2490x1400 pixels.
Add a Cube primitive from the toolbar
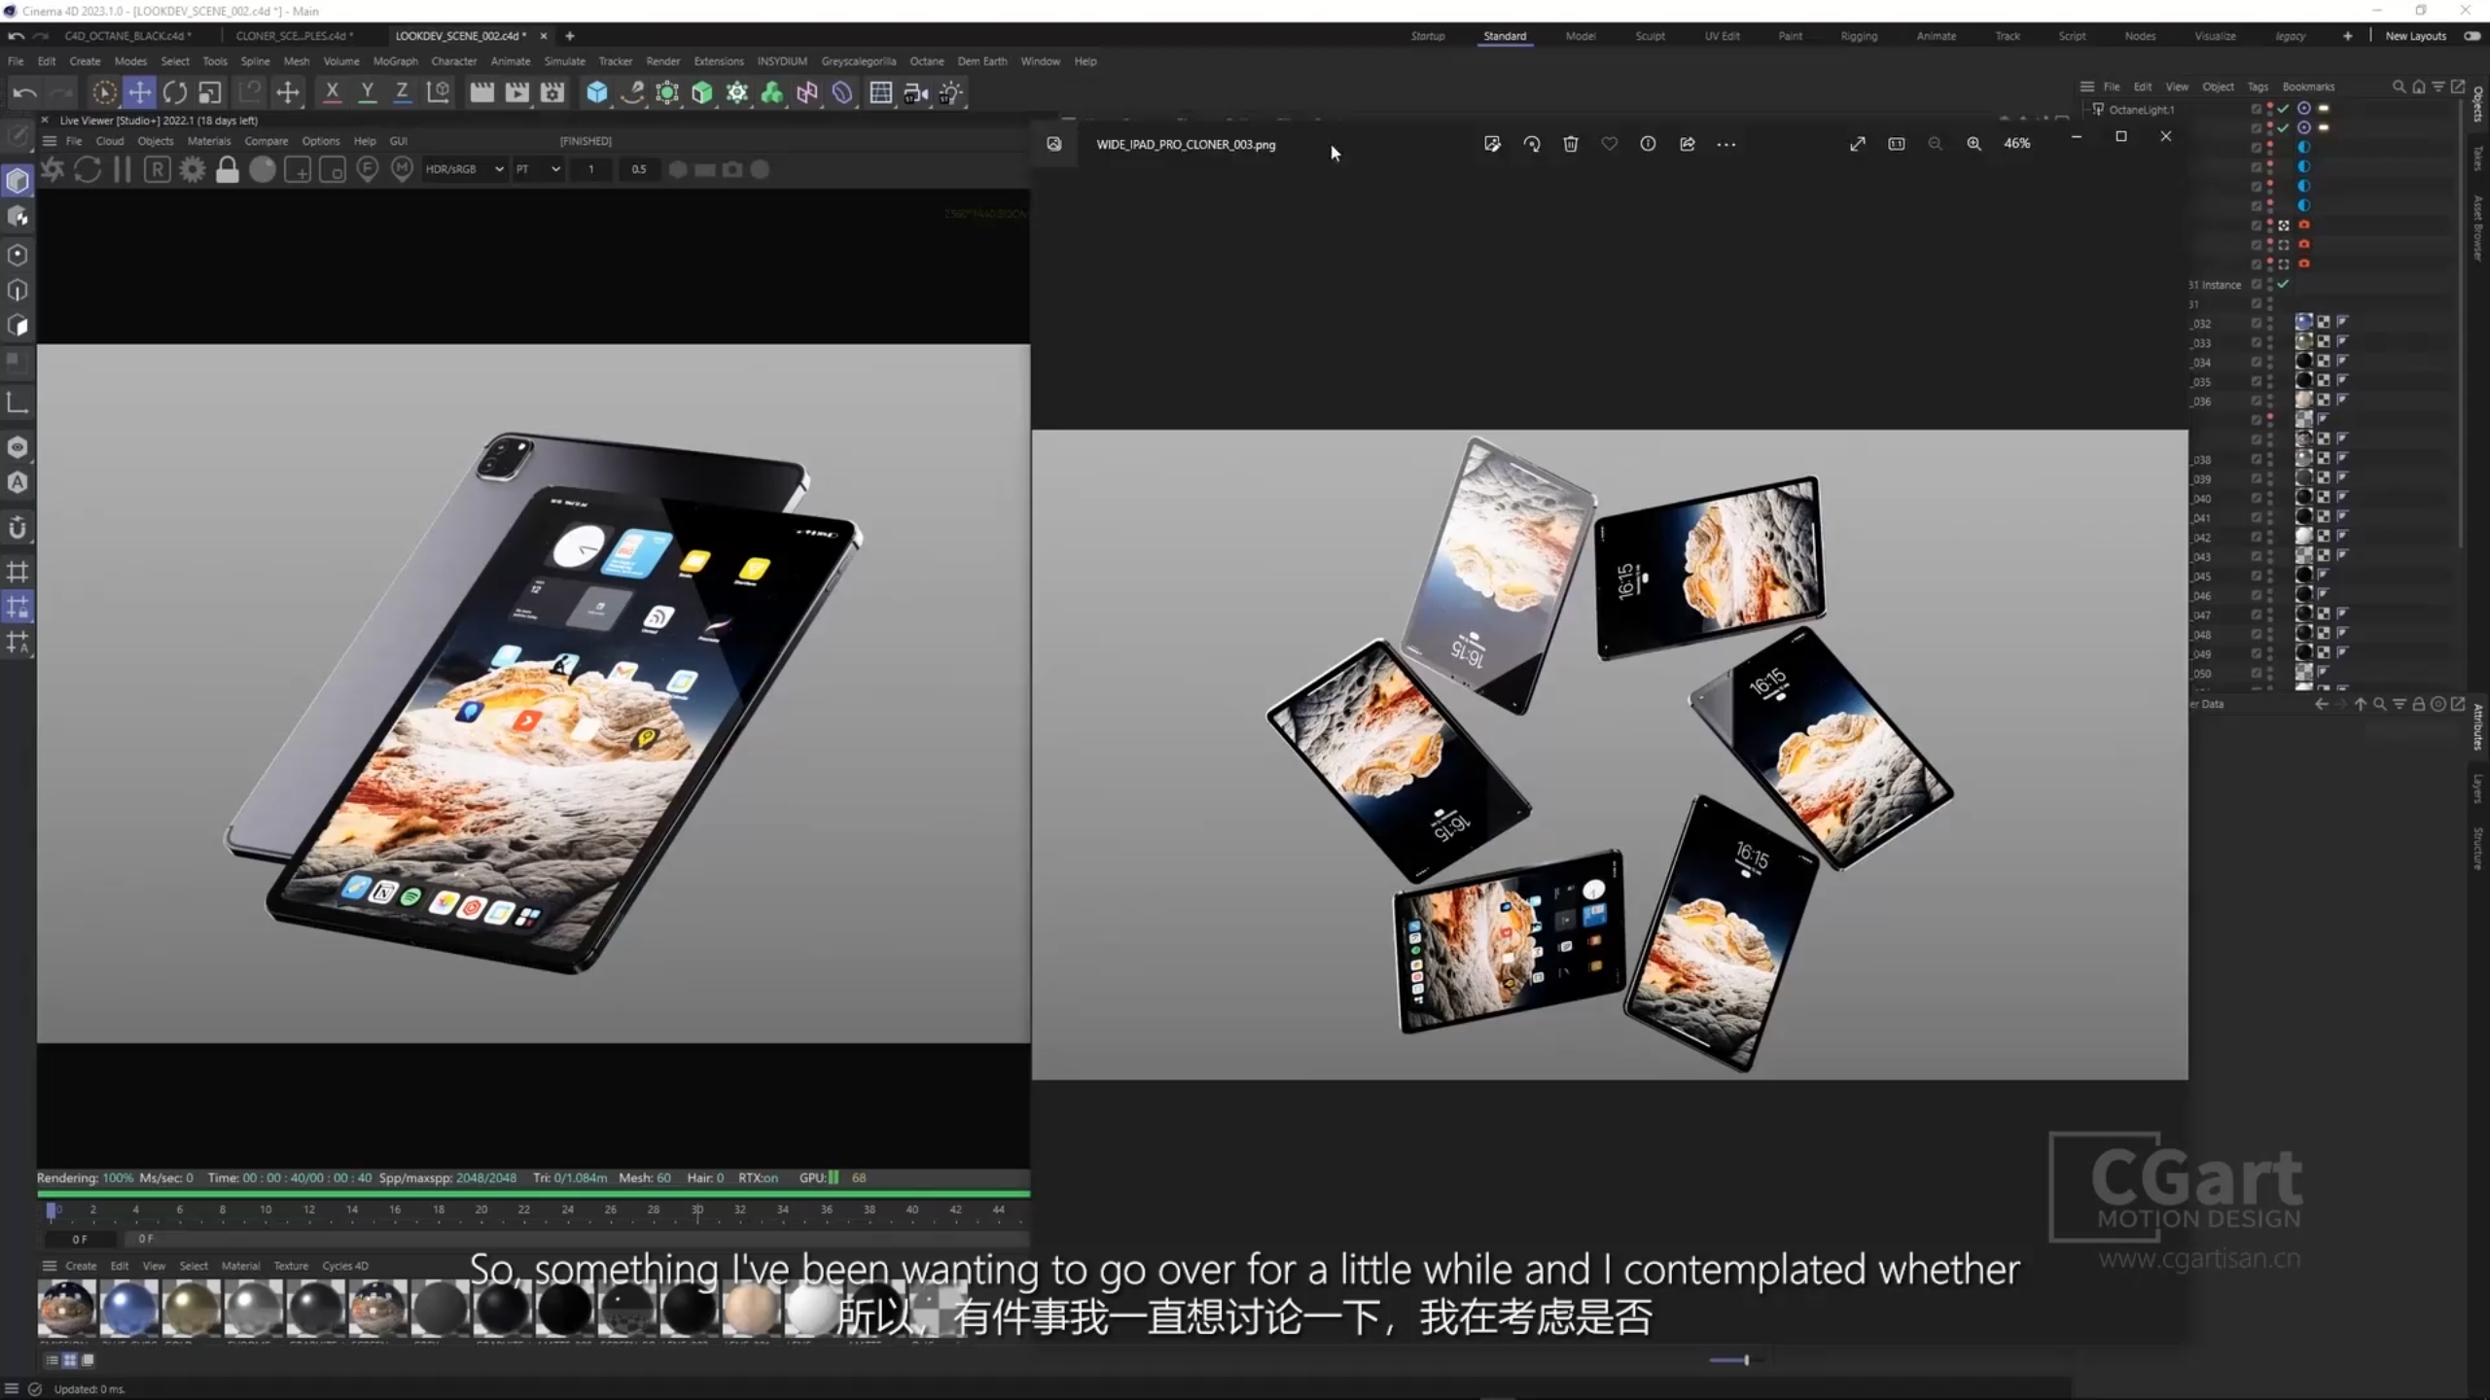click(x=597, y=92)
